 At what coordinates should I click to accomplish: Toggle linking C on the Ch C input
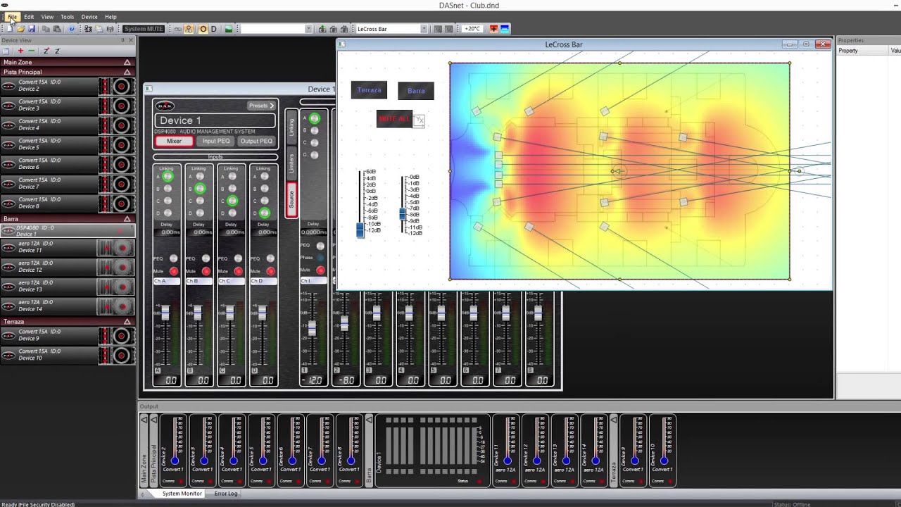(232, 201)
